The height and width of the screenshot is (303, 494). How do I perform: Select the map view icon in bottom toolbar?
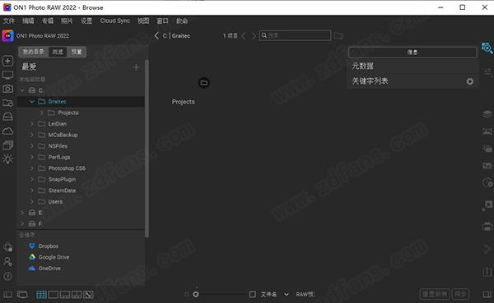(88, 295)
